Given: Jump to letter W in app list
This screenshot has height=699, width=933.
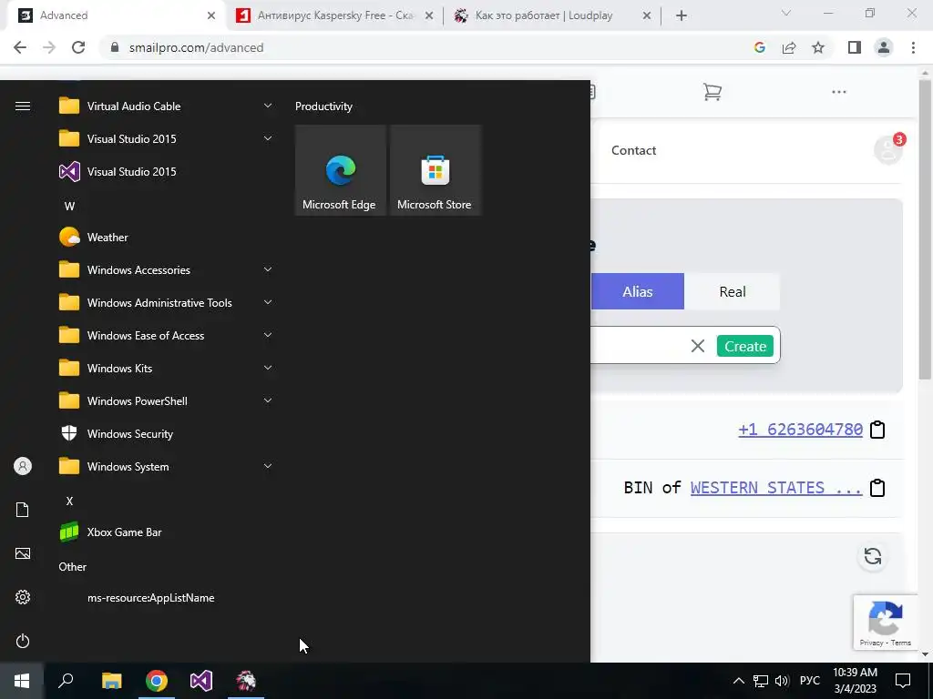Looking at the screenshot, I should coord(69,207).
